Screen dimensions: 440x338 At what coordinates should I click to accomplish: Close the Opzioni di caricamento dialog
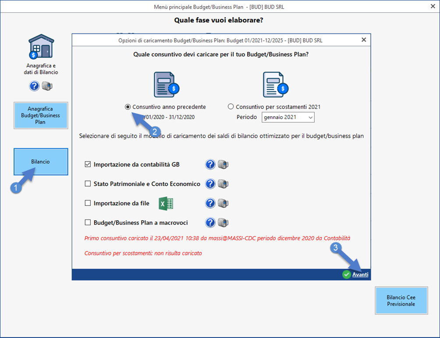tap(363, 40)
